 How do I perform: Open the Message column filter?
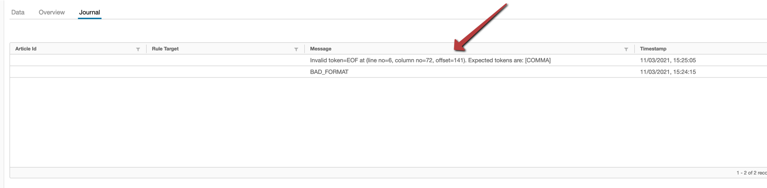click(x=626, y=49)
